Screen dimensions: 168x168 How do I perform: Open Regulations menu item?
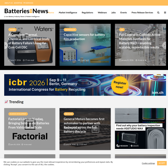(87, 13)
